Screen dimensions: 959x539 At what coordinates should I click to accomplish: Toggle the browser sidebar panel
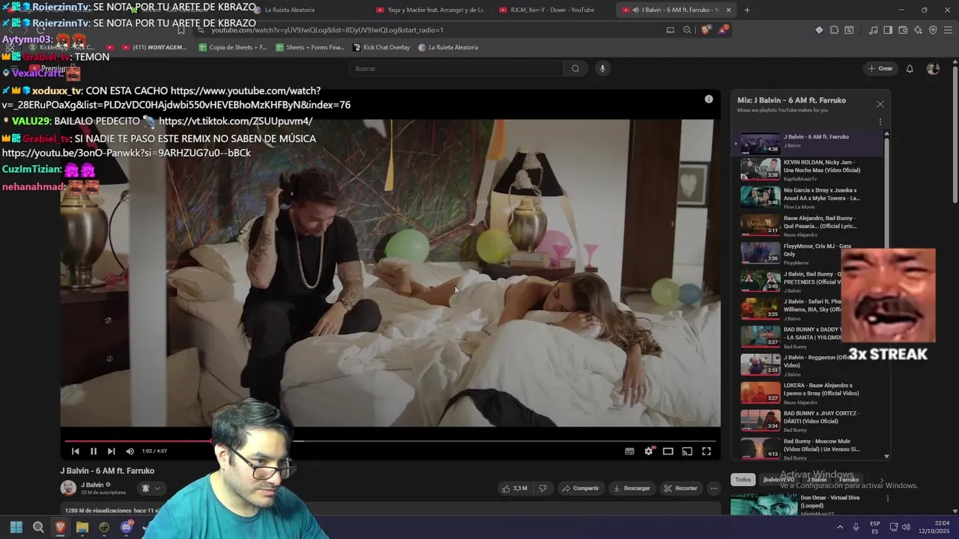tap(888, 30)
